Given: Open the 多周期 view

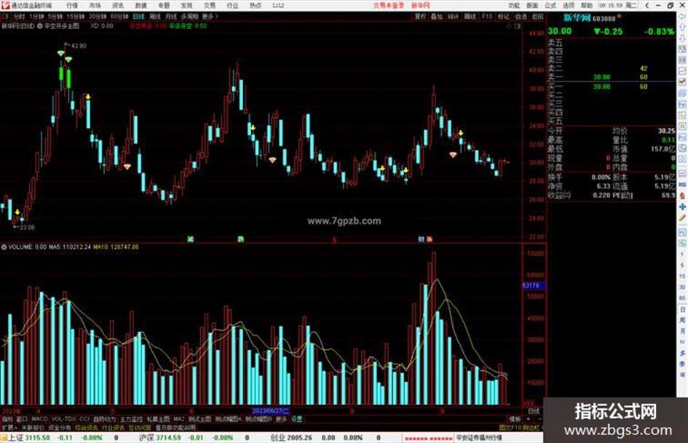Looking at the screenshot, I should 189,16.
